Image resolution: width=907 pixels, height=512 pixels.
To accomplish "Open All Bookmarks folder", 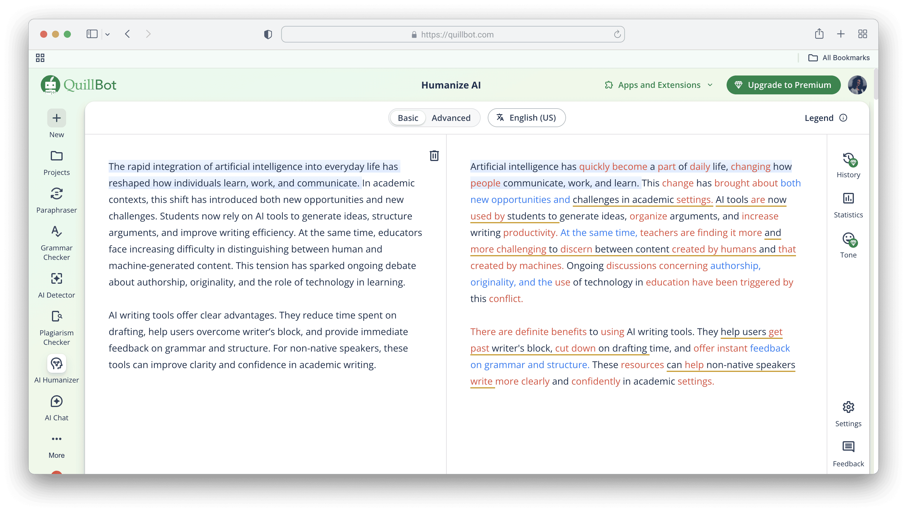I will [x=839, y=58].
